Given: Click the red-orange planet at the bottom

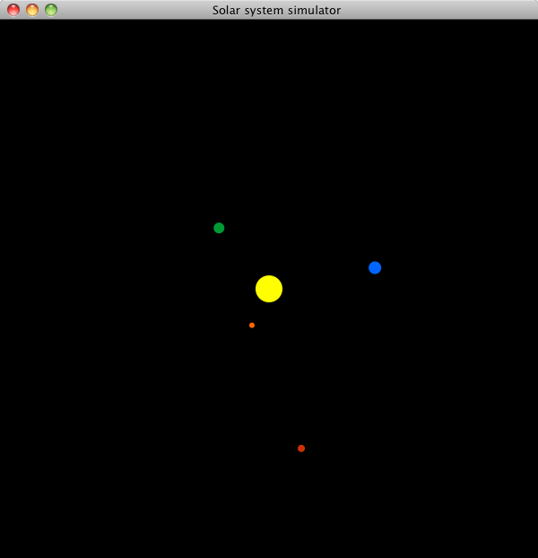Looking at the screenshot, I should [301, 449].
